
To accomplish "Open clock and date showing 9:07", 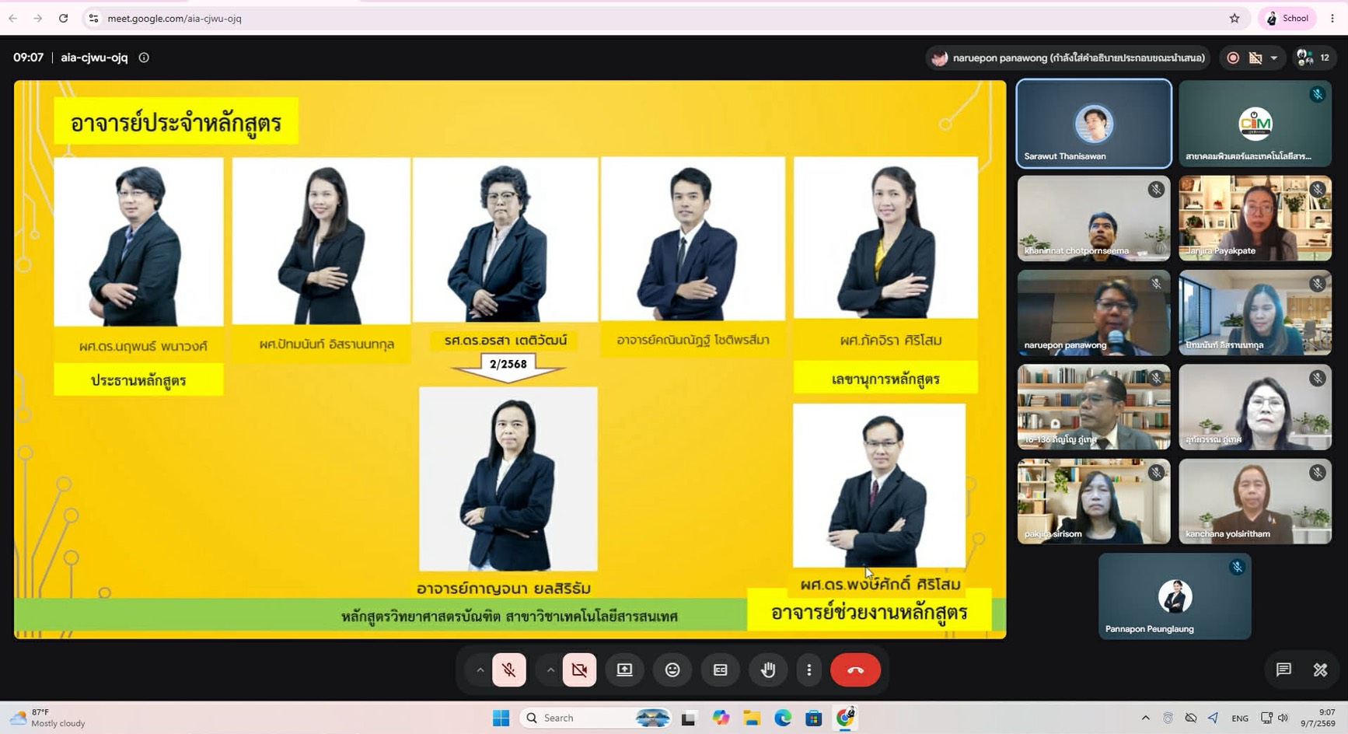I will tap(1318, 718).
